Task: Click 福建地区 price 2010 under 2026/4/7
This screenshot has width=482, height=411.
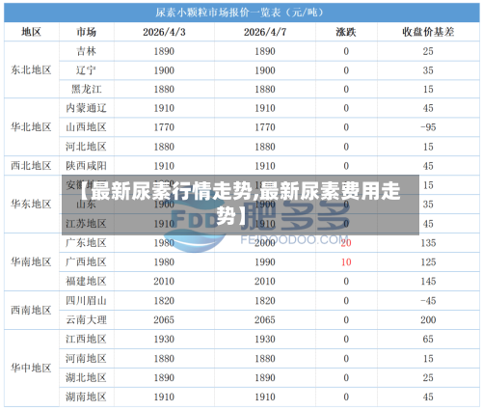Action: click(265, 282)
